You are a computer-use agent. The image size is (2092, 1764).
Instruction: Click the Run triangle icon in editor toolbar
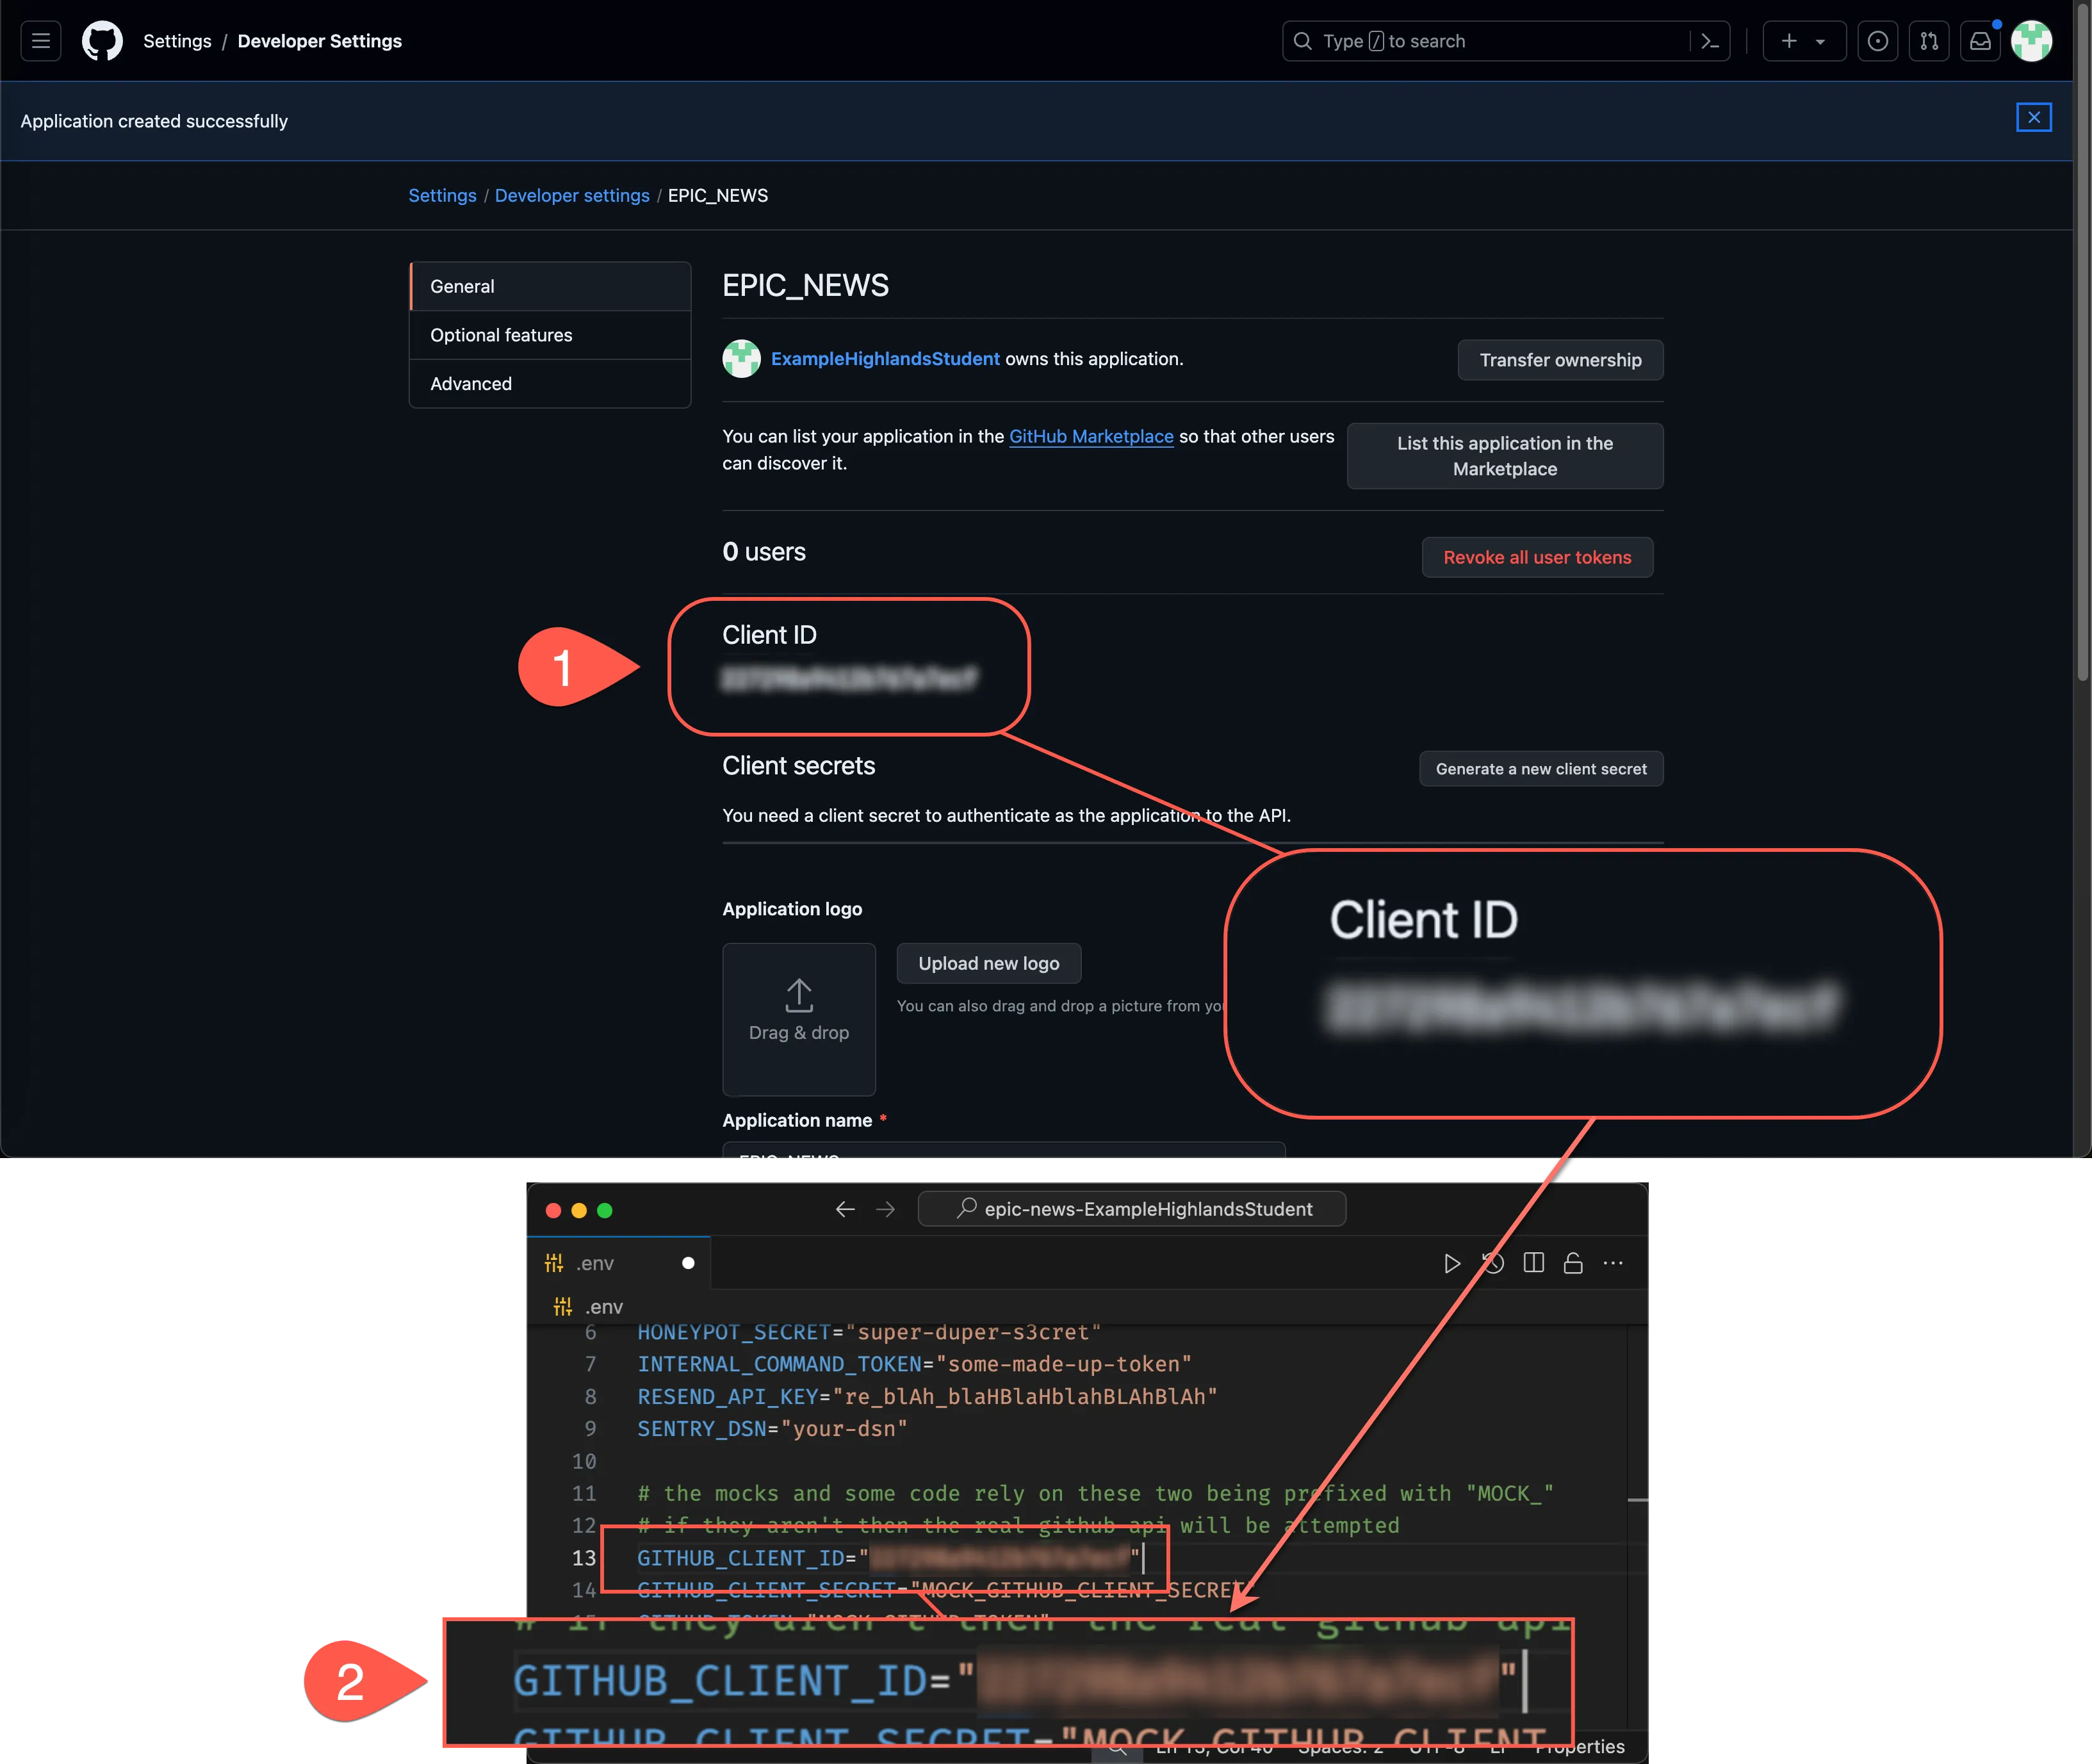1452,1263
